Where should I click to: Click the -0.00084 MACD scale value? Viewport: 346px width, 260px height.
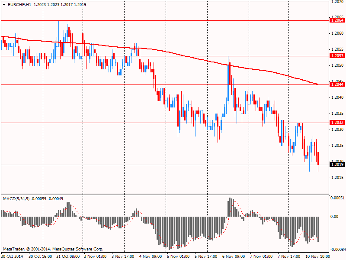pyautogui.click(x=337, y=250)
